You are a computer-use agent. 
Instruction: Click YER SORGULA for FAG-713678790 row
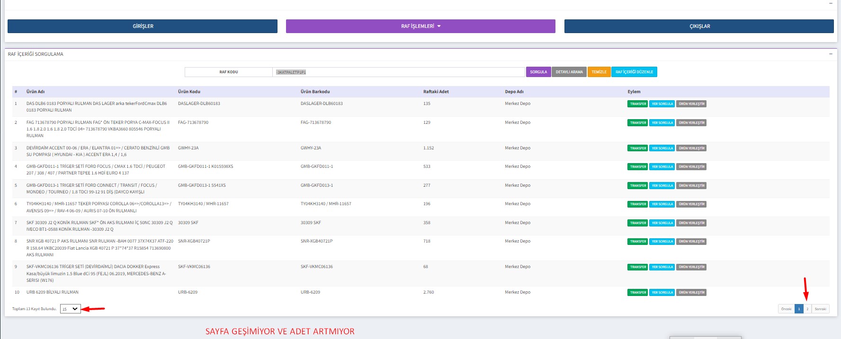coord(662,123)
